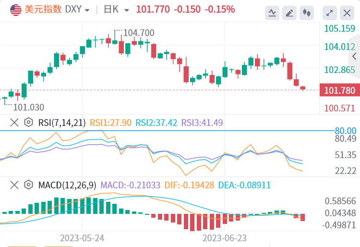Click the 105.159 axis price
The height and width of the screenshot is (247, 360).
339,28
